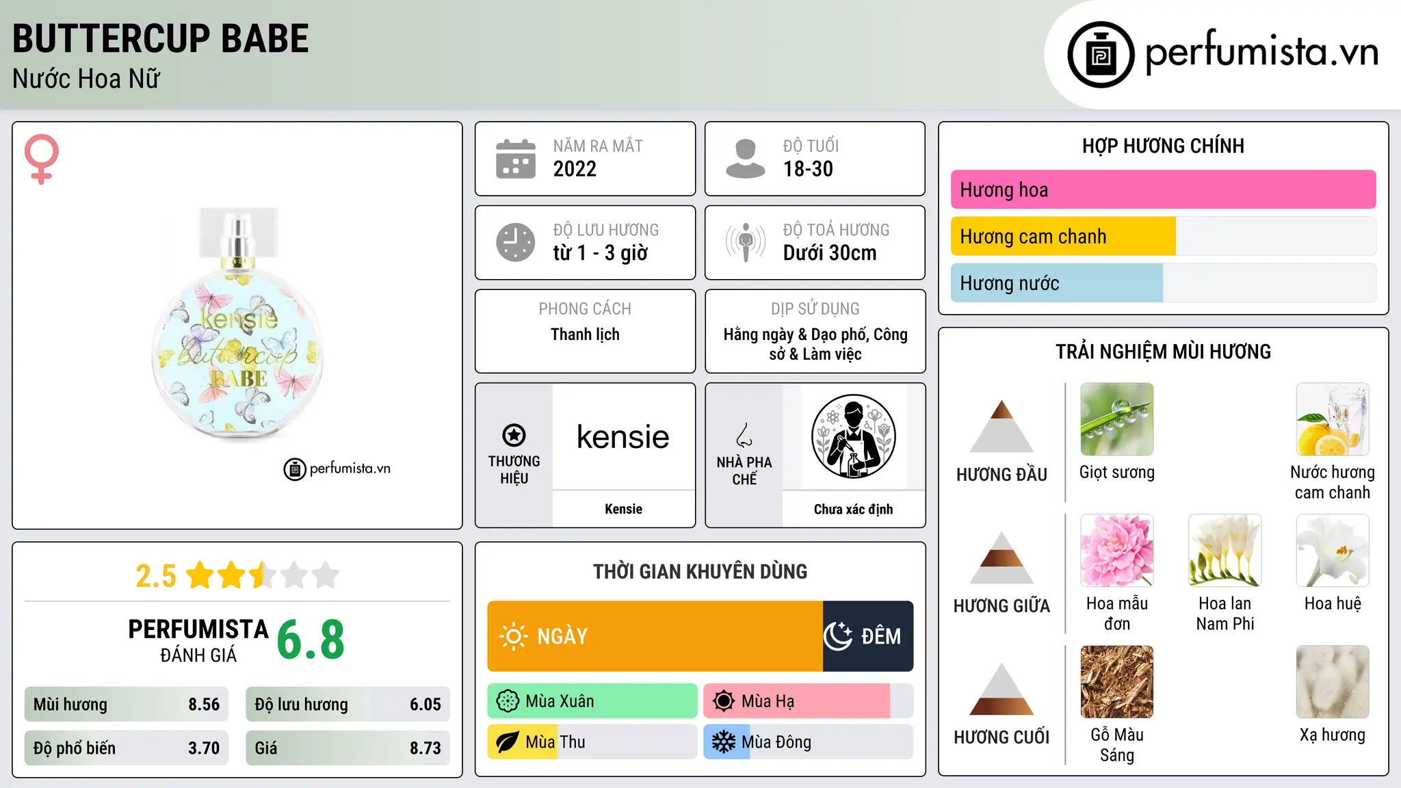Click the calendar icon beside Năm ra mắt
The image size is (1401, 788).
click(x=516, y=159)
